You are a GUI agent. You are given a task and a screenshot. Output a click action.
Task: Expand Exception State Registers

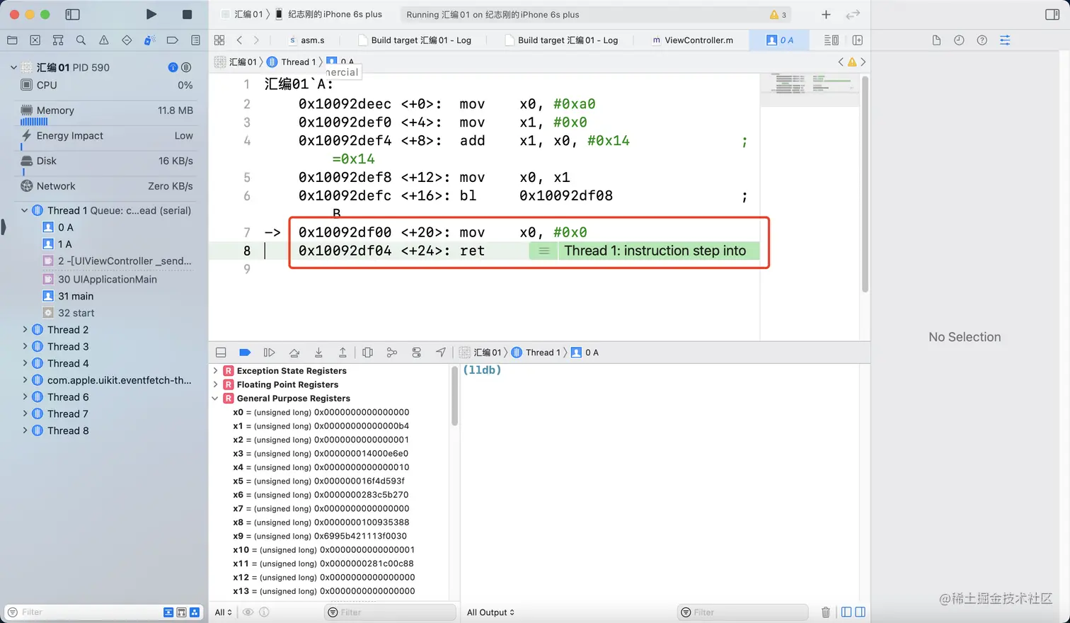click(215, 370)
